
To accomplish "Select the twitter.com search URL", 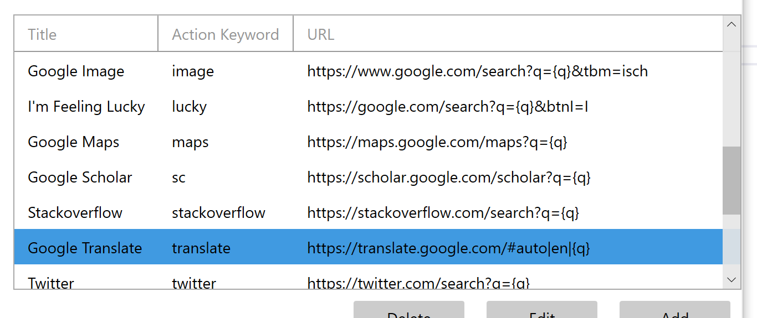I will (418, 283).
